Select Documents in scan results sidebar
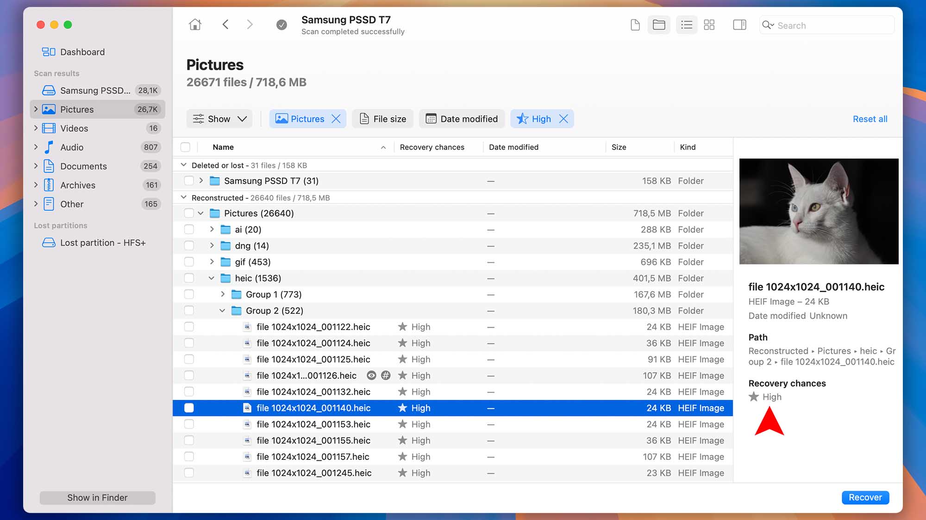This screenshot has height=520, width=926. [83, 166]
